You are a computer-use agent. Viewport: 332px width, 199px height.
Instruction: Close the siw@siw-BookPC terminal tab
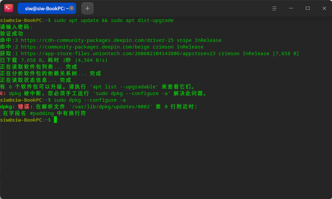tap(72, 8)
